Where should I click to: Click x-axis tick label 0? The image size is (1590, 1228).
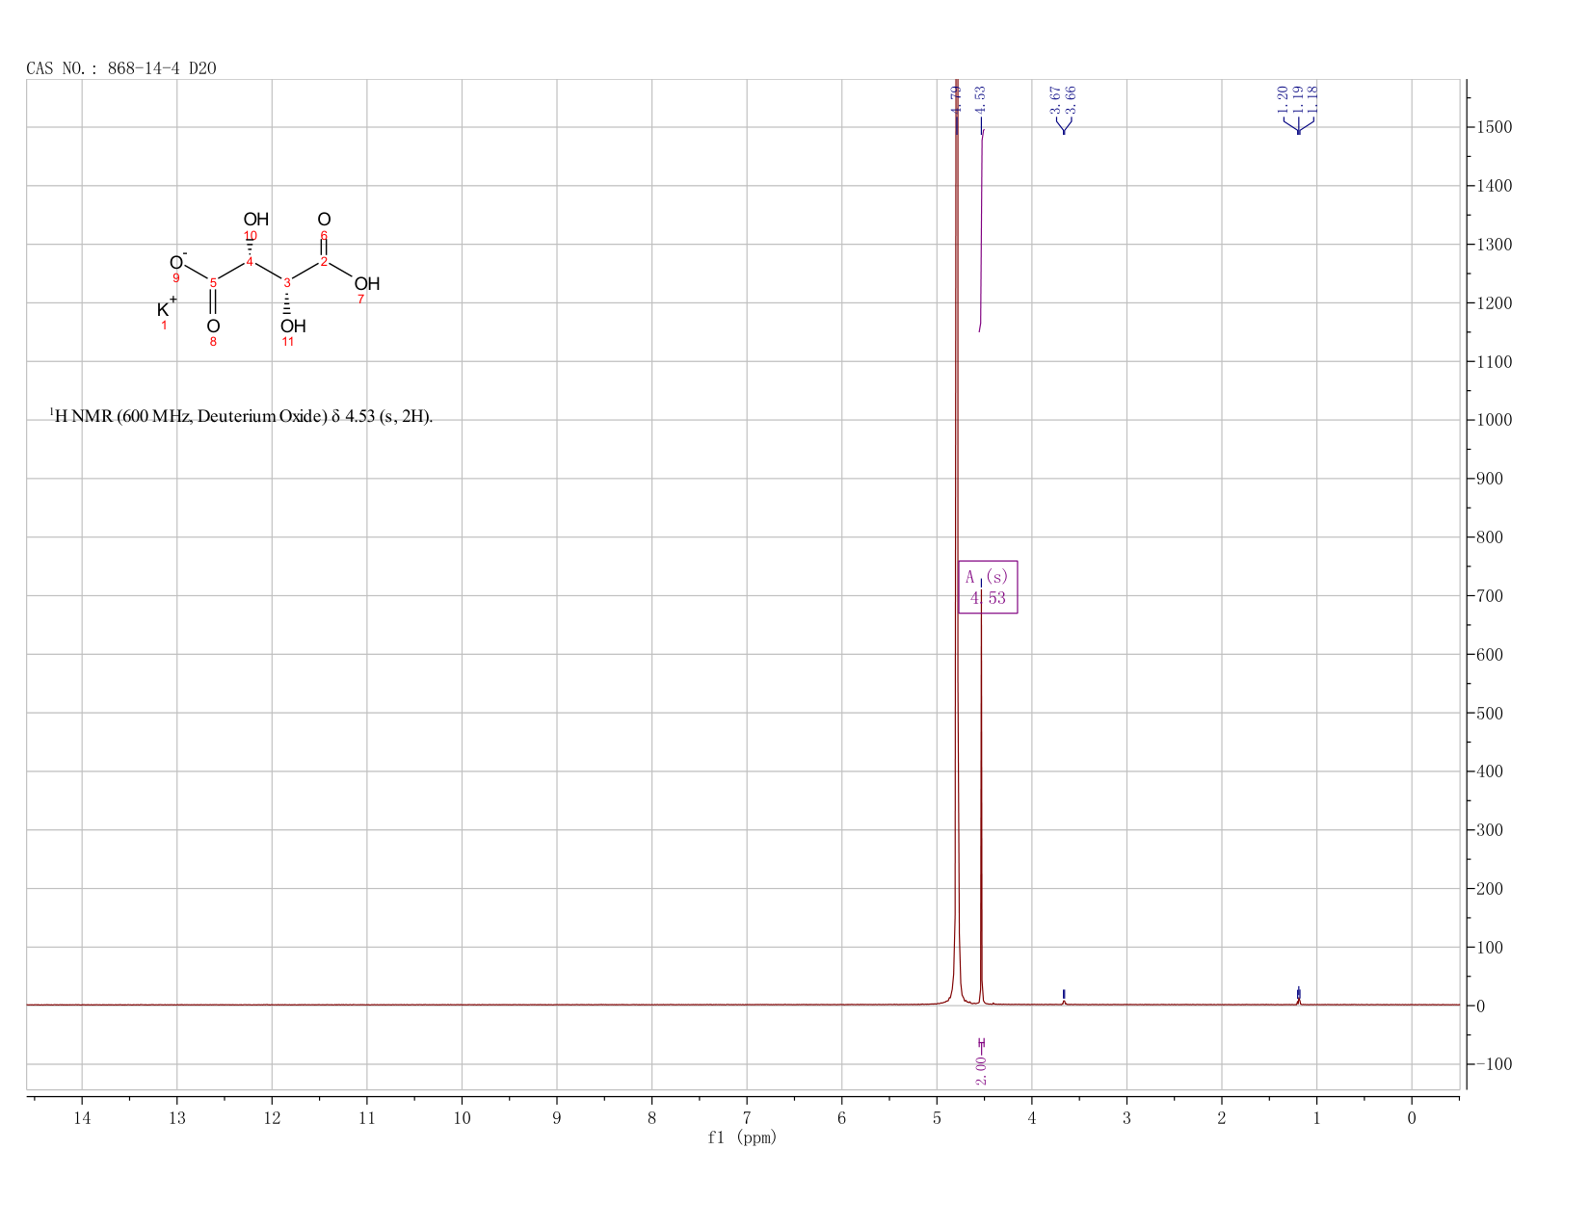pyautogui.click(x=1412, y=1117)
